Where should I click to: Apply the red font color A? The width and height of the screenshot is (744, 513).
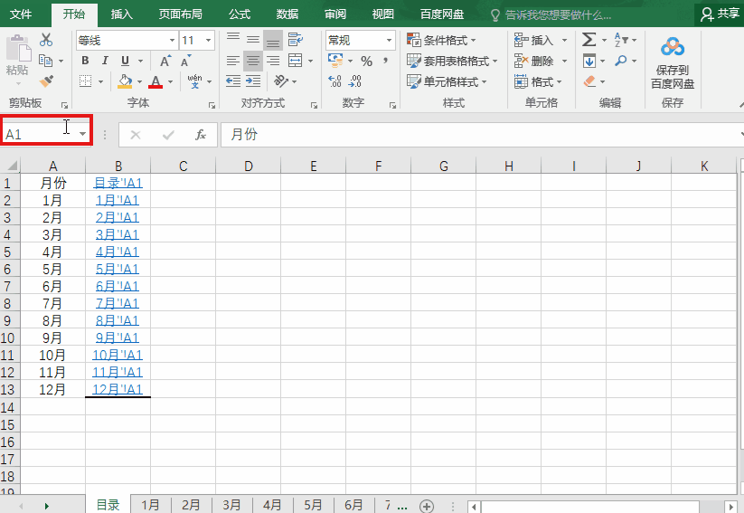pyautogui.click(x=155, y=81)
